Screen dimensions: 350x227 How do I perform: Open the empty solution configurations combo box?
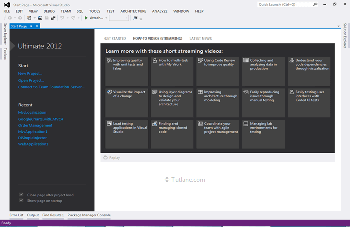[x=119, y=18]
